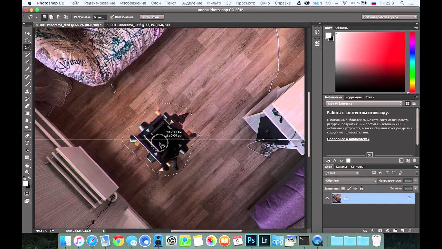Open the Заливка fill arrow
The image size is (442, 249).
(x=416, y=188)
